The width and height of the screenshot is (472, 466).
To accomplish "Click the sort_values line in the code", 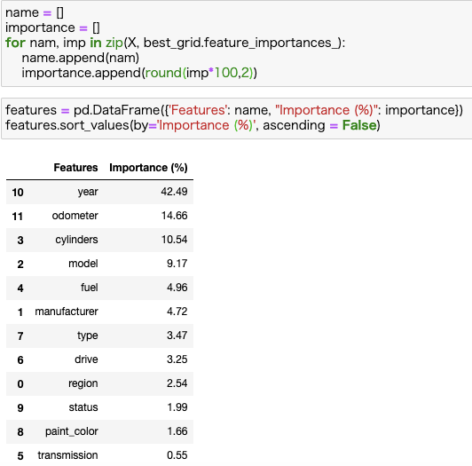I will [x=193, y=125].
